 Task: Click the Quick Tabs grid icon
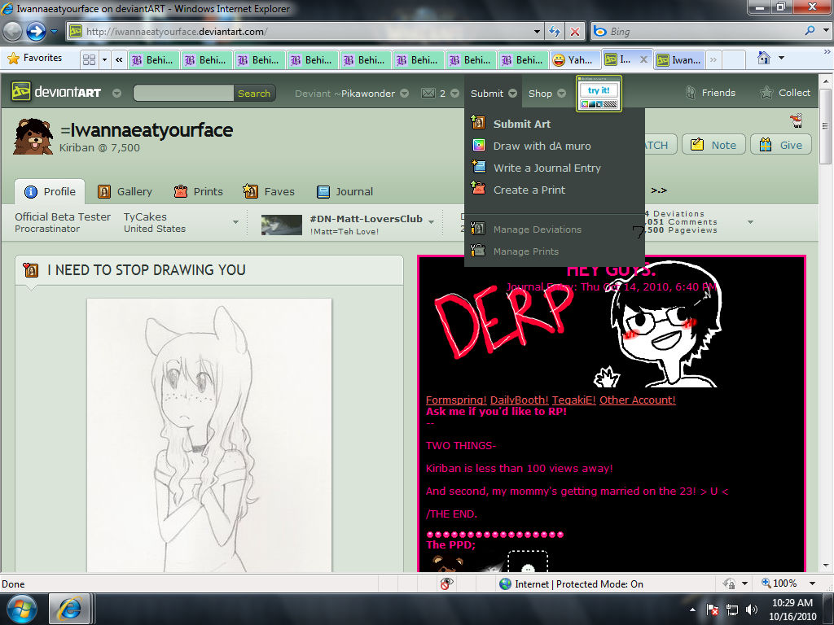[90, 59]
